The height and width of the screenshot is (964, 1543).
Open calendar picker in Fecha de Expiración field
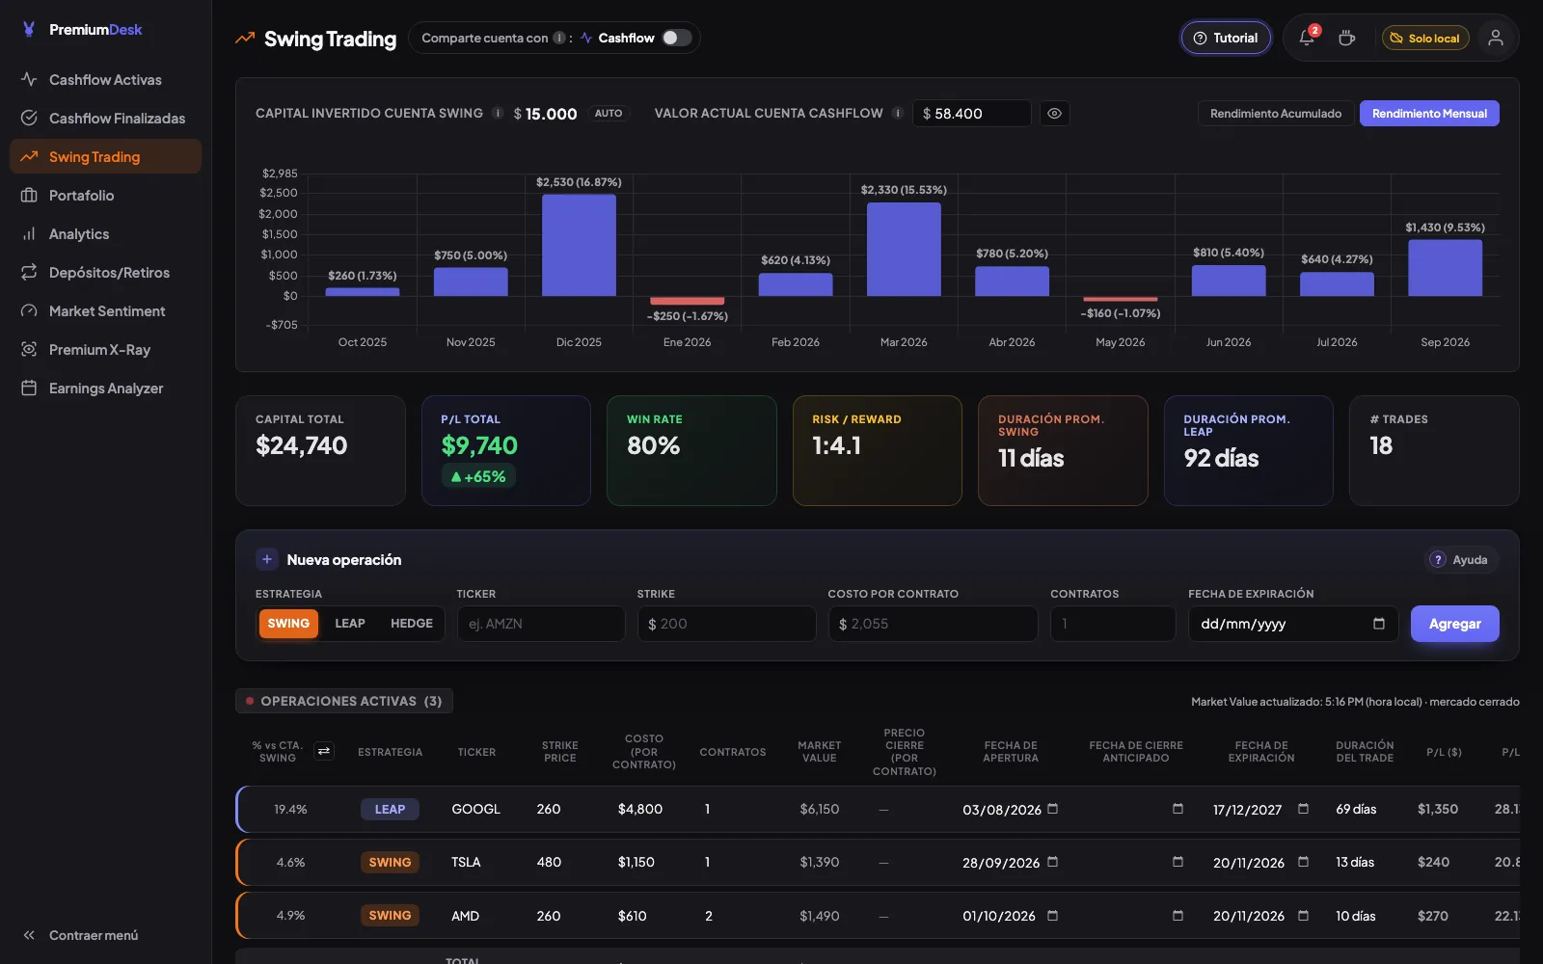1379,624
